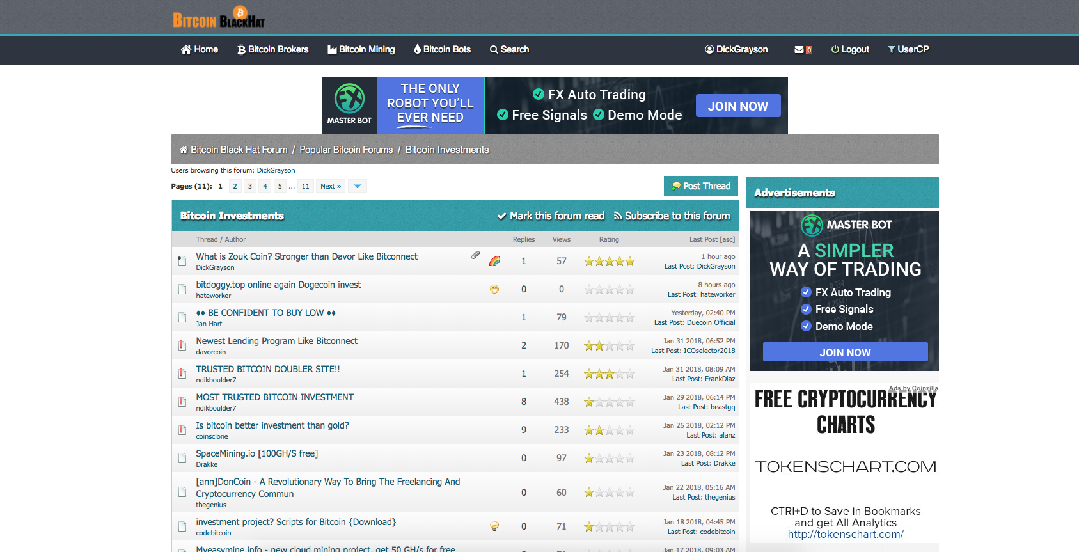The width and height of the screenshot is (1079, 552).
Task: Click Subscribe to this forum
Action: tap(672, 216)
